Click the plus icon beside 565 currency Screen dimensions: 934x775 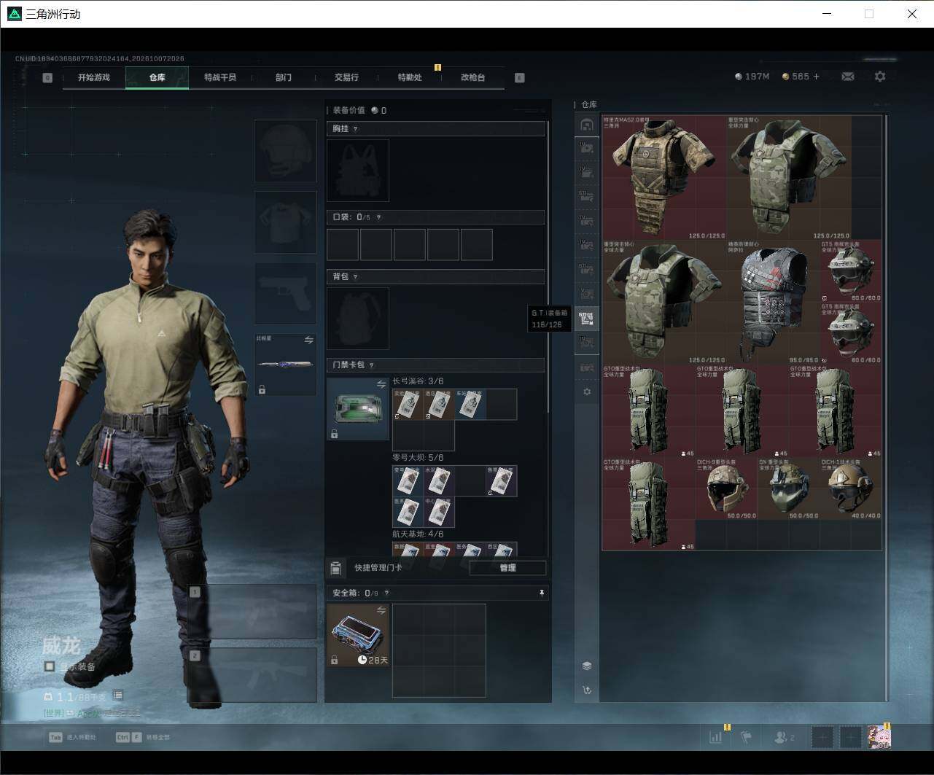(816, 77)
